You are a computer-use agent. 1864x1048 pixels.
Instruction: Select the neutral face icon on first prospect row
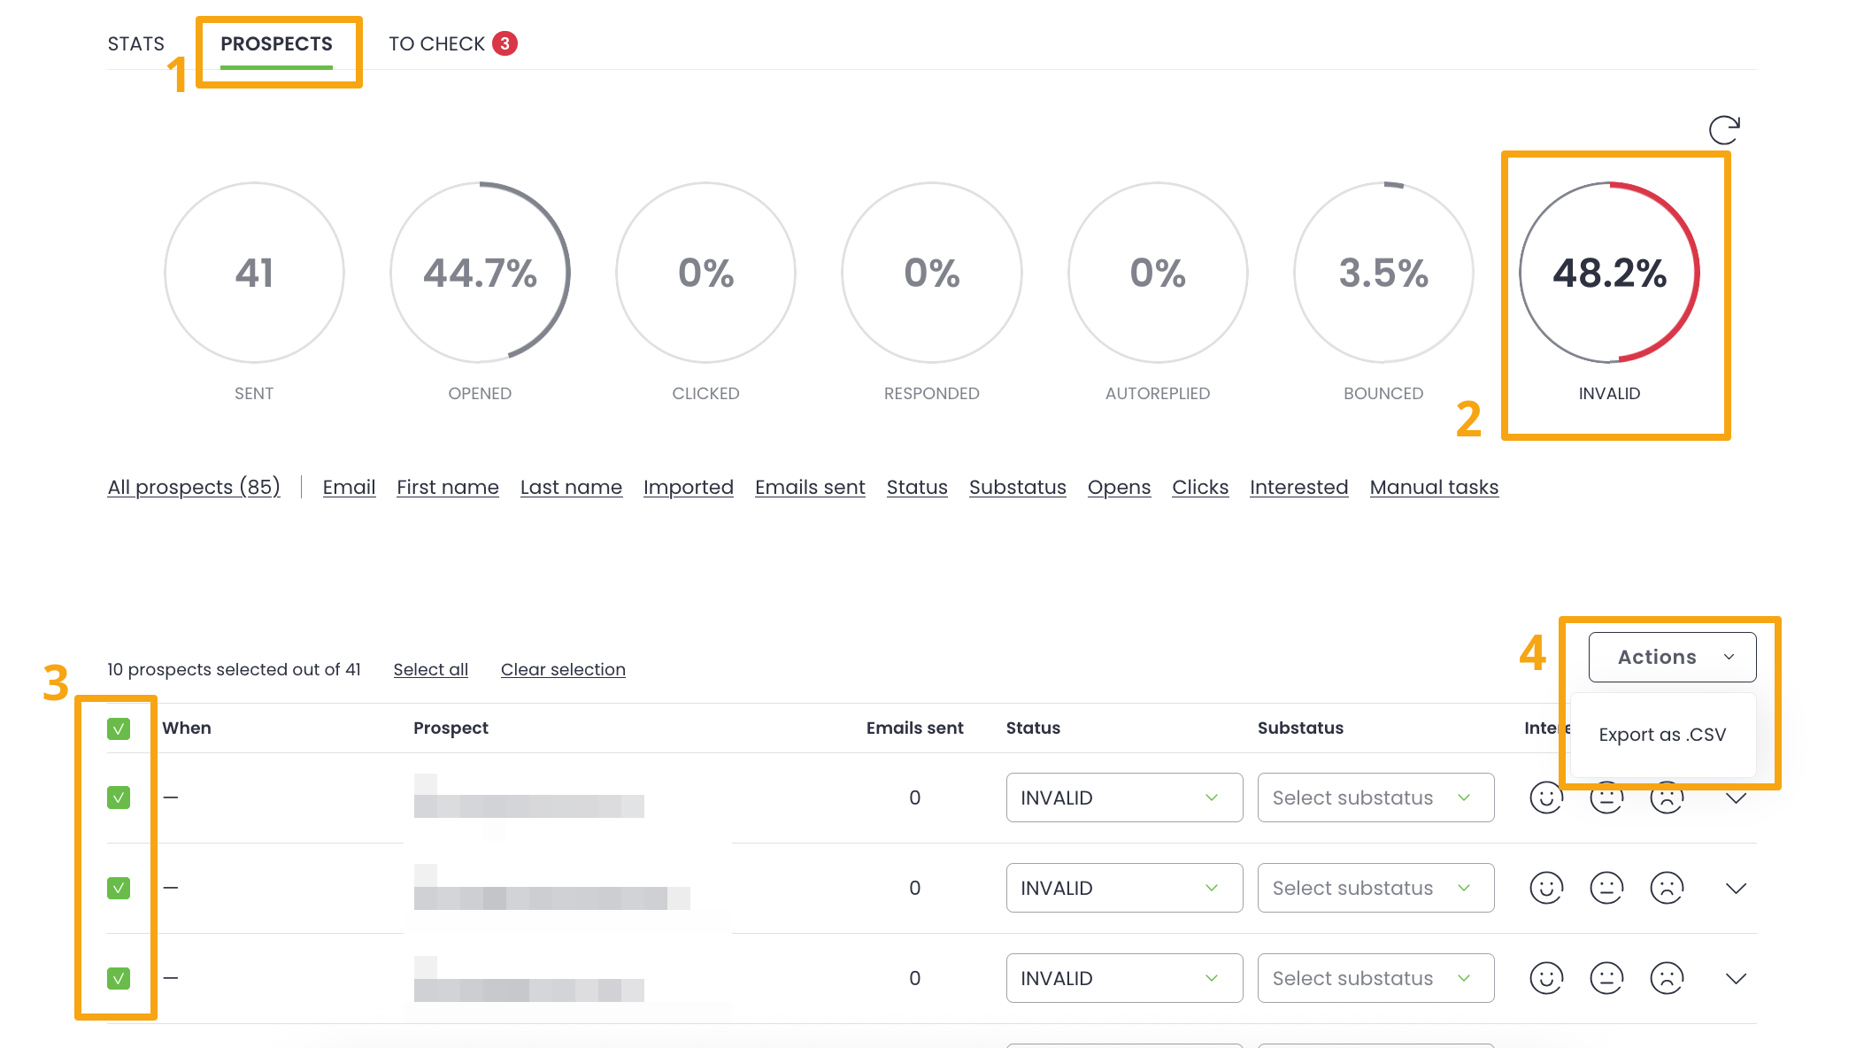(x=1607, y=798)
